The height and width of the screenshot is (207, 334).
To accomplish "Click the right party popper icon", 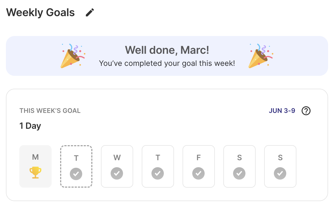I will tap(260, 56).
